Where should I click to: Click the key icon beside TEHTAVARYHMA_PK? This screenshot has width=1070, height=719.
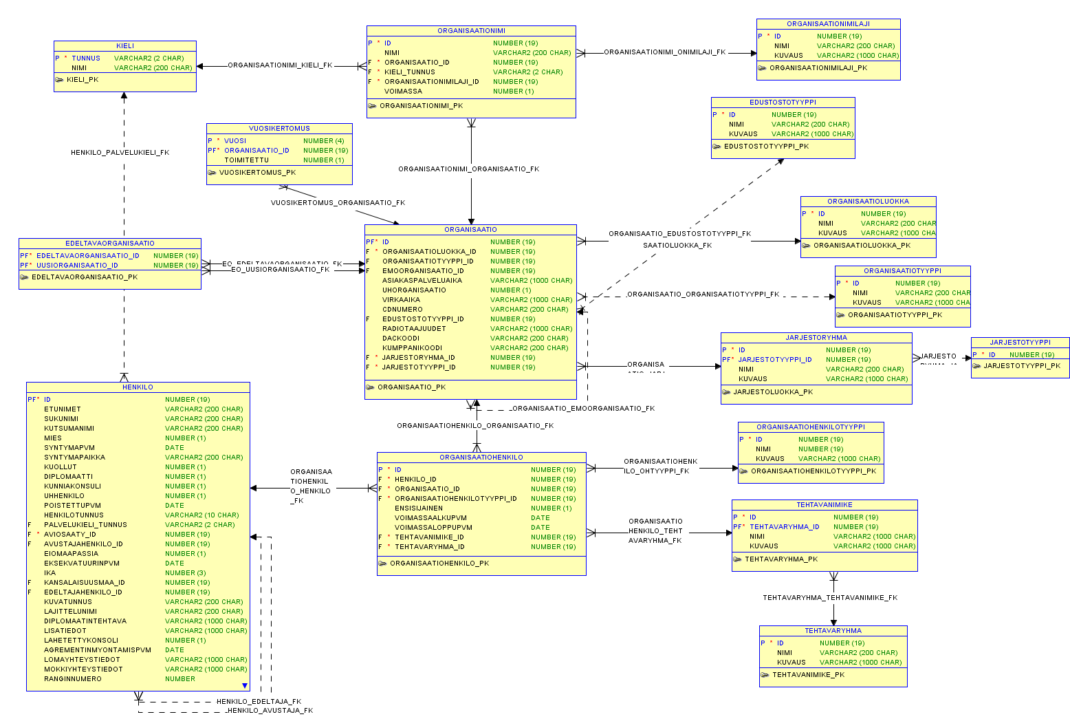click(737, 559)
